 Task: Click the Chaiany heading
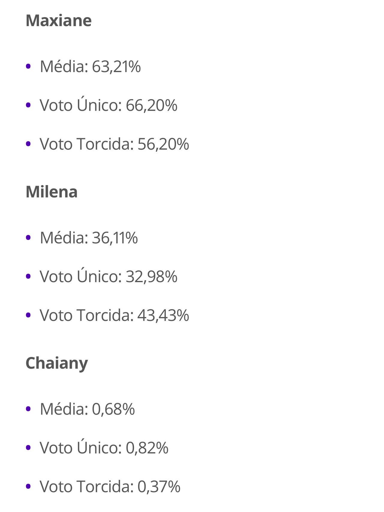(x=57, y=363)
